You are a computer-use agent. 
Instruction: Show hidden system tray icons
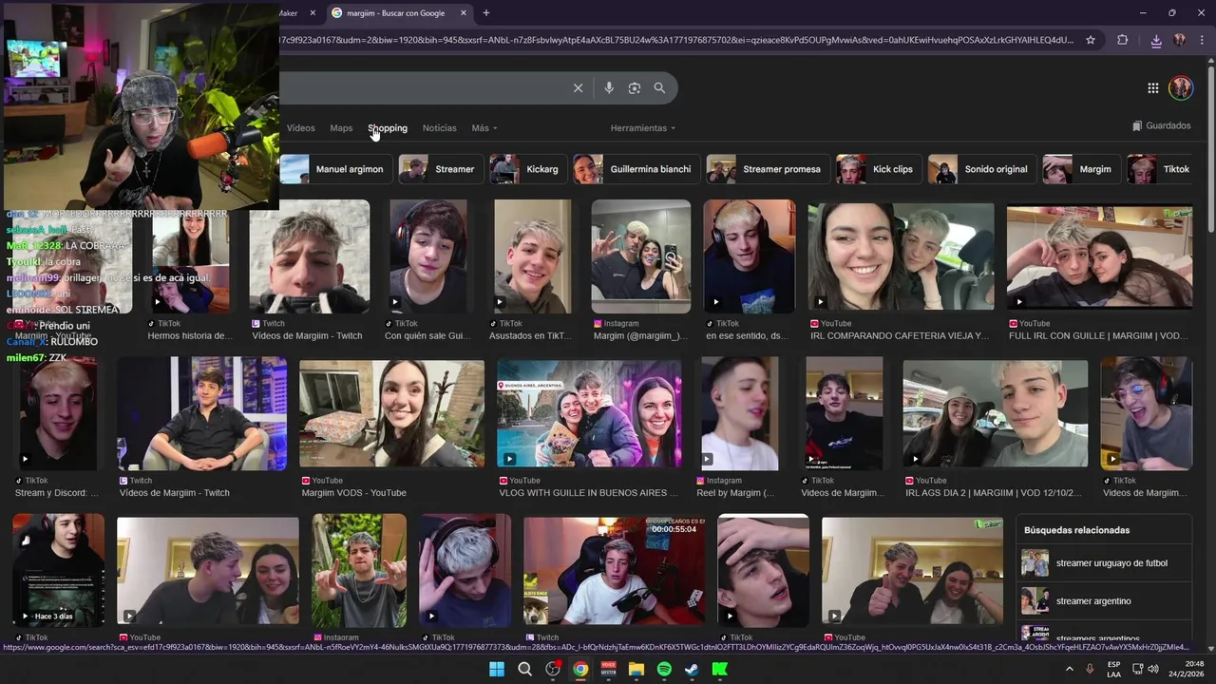[x=1070, y=669]
